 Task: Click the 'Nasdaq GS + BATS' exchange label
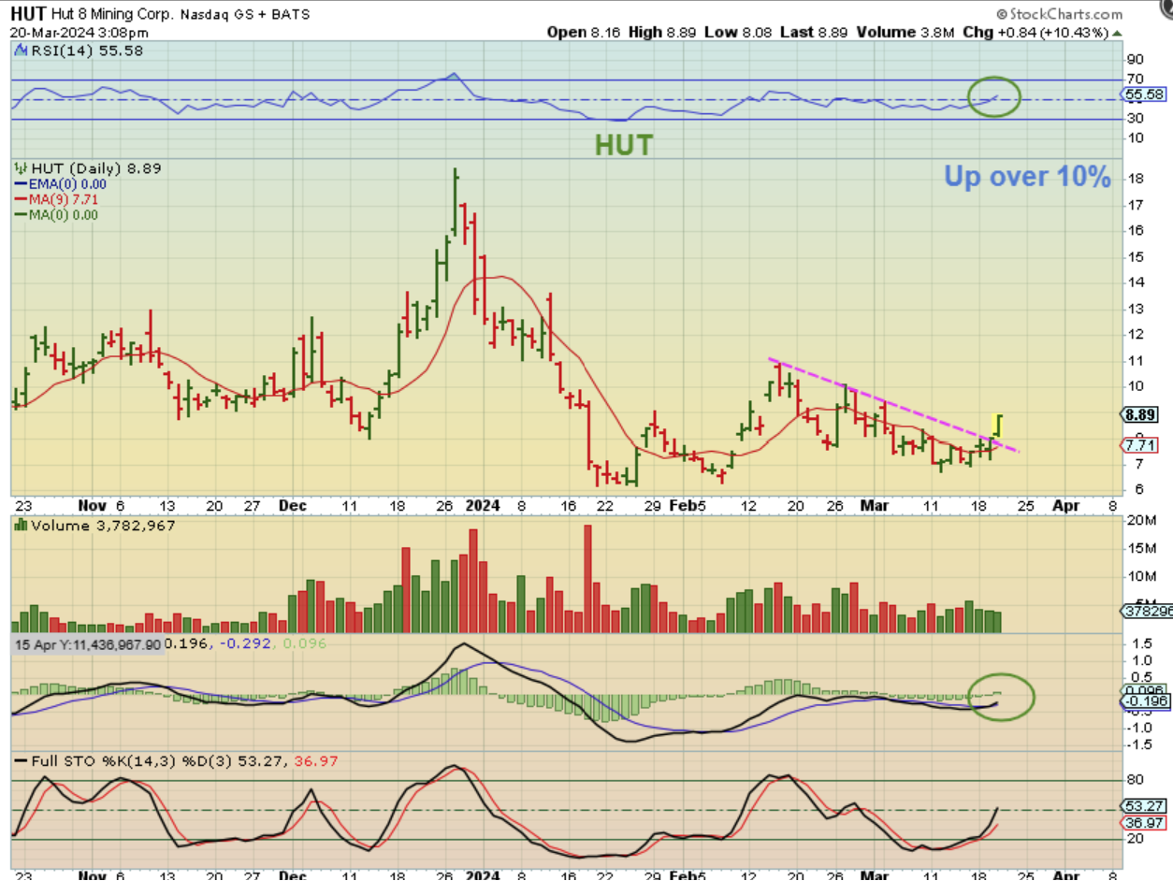[x=246, y=14]
